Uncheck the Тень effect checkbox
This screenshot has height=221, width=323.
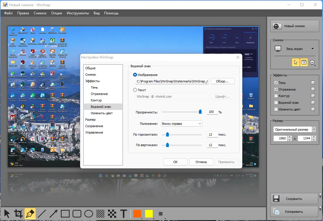(276, 83)
